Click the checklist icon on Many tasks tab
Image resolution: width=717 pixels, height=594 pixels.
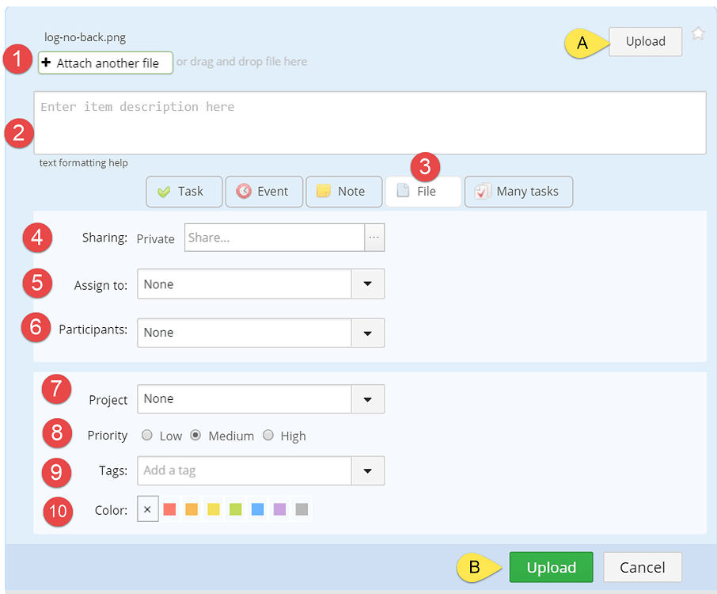tap(484, 191)
